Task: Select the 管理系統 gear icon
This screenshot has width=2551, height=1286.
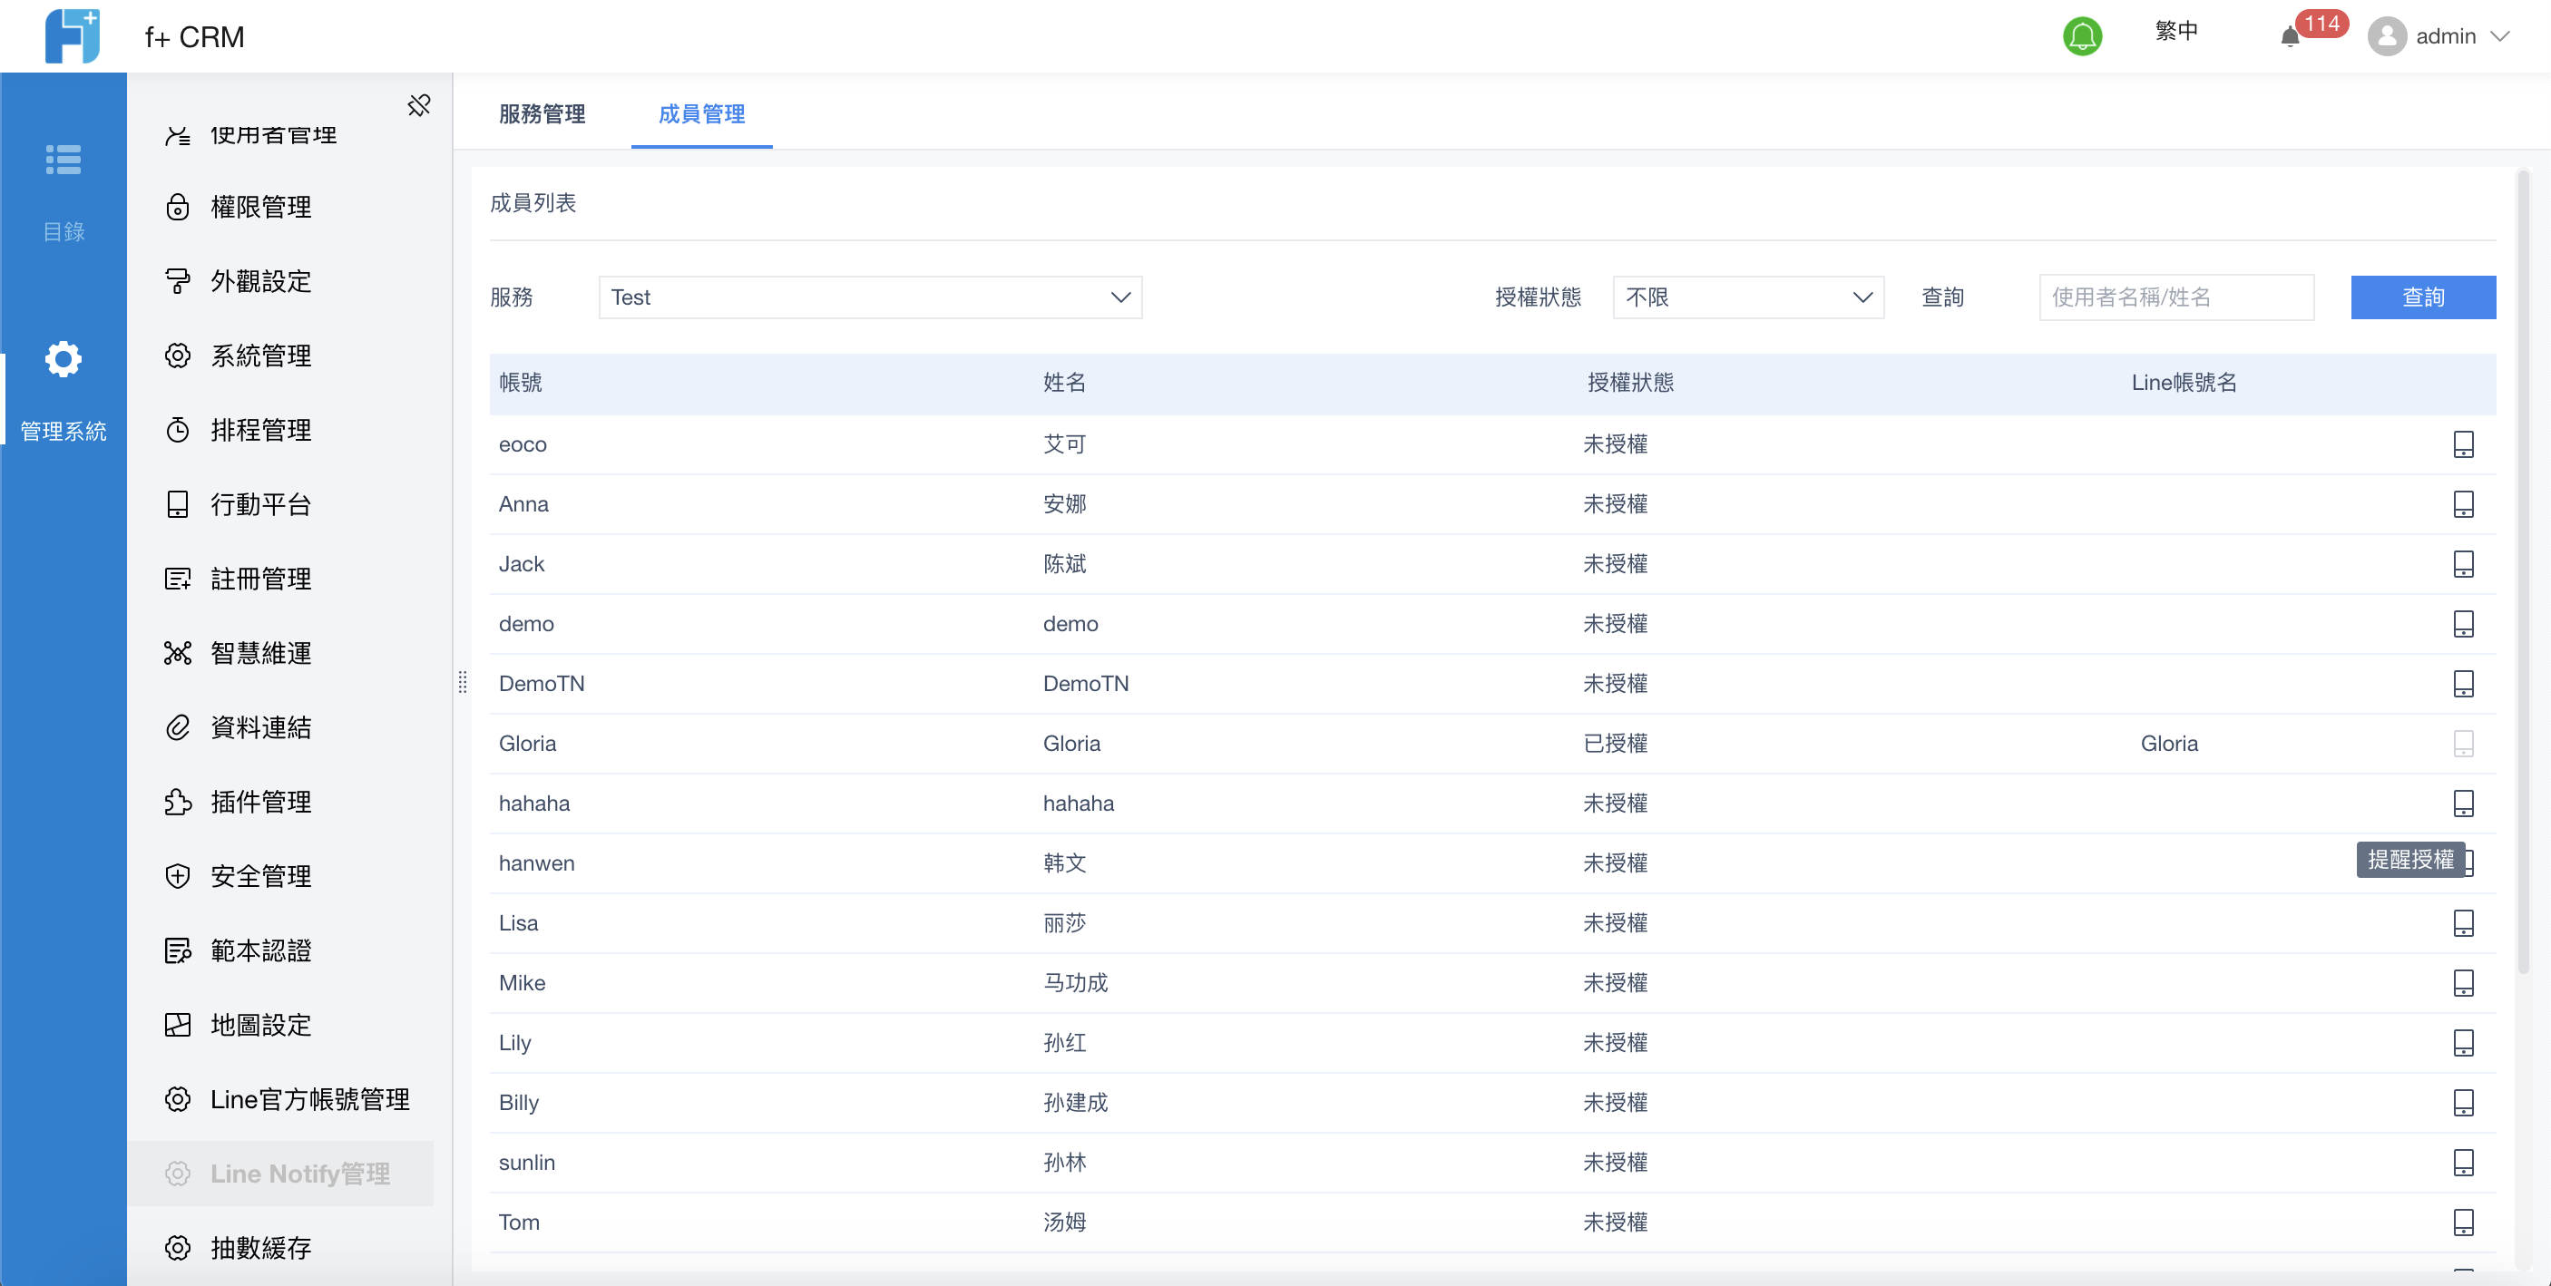Action: click(x=64, y=358)
